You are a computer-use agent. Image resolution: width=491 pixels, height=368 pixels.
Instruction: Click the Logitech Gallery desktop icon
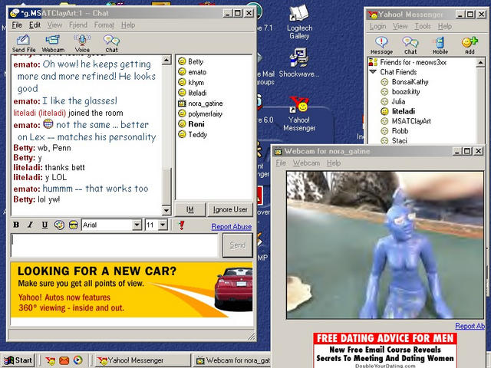(x=299, y=22)
